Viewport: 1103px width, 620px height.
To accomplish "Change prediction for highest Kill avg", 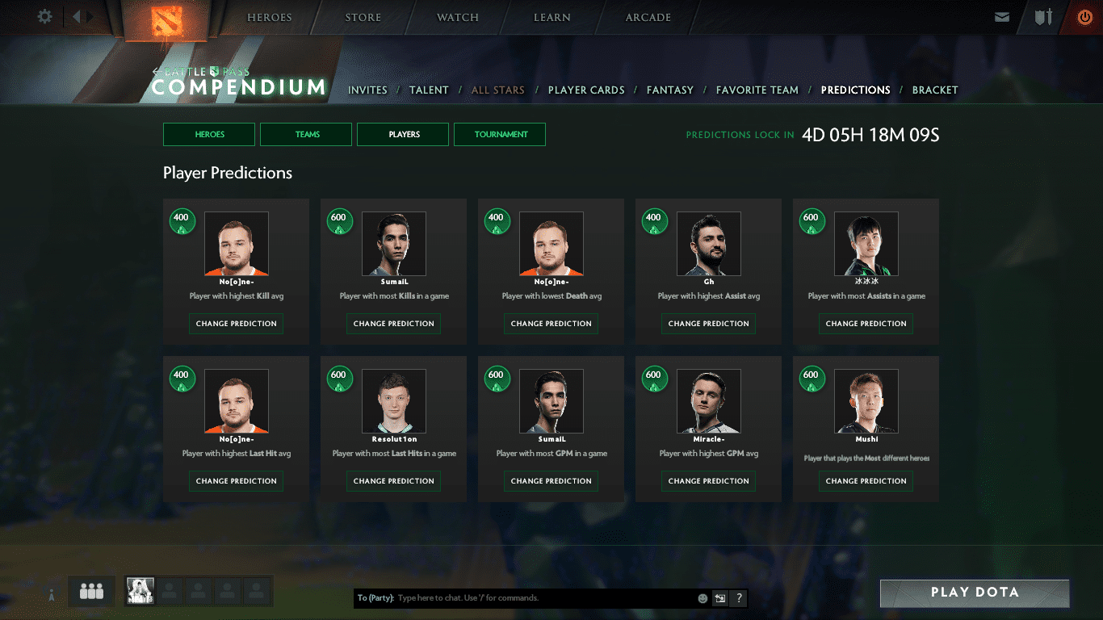I will [236, 324].
